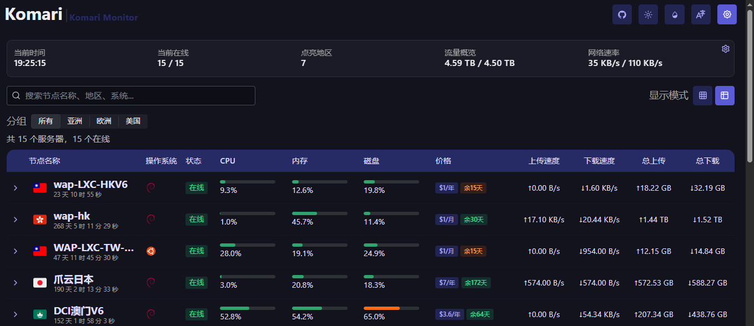The height and width of the screenshot is (326, 754).
Task: Click the memory bar of wap-hk
Action: 320,213
